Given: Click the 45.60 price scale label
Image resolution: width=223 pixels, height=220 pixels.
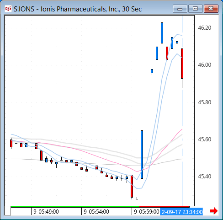Looking at the screenshot, I should tap(205, 140).
